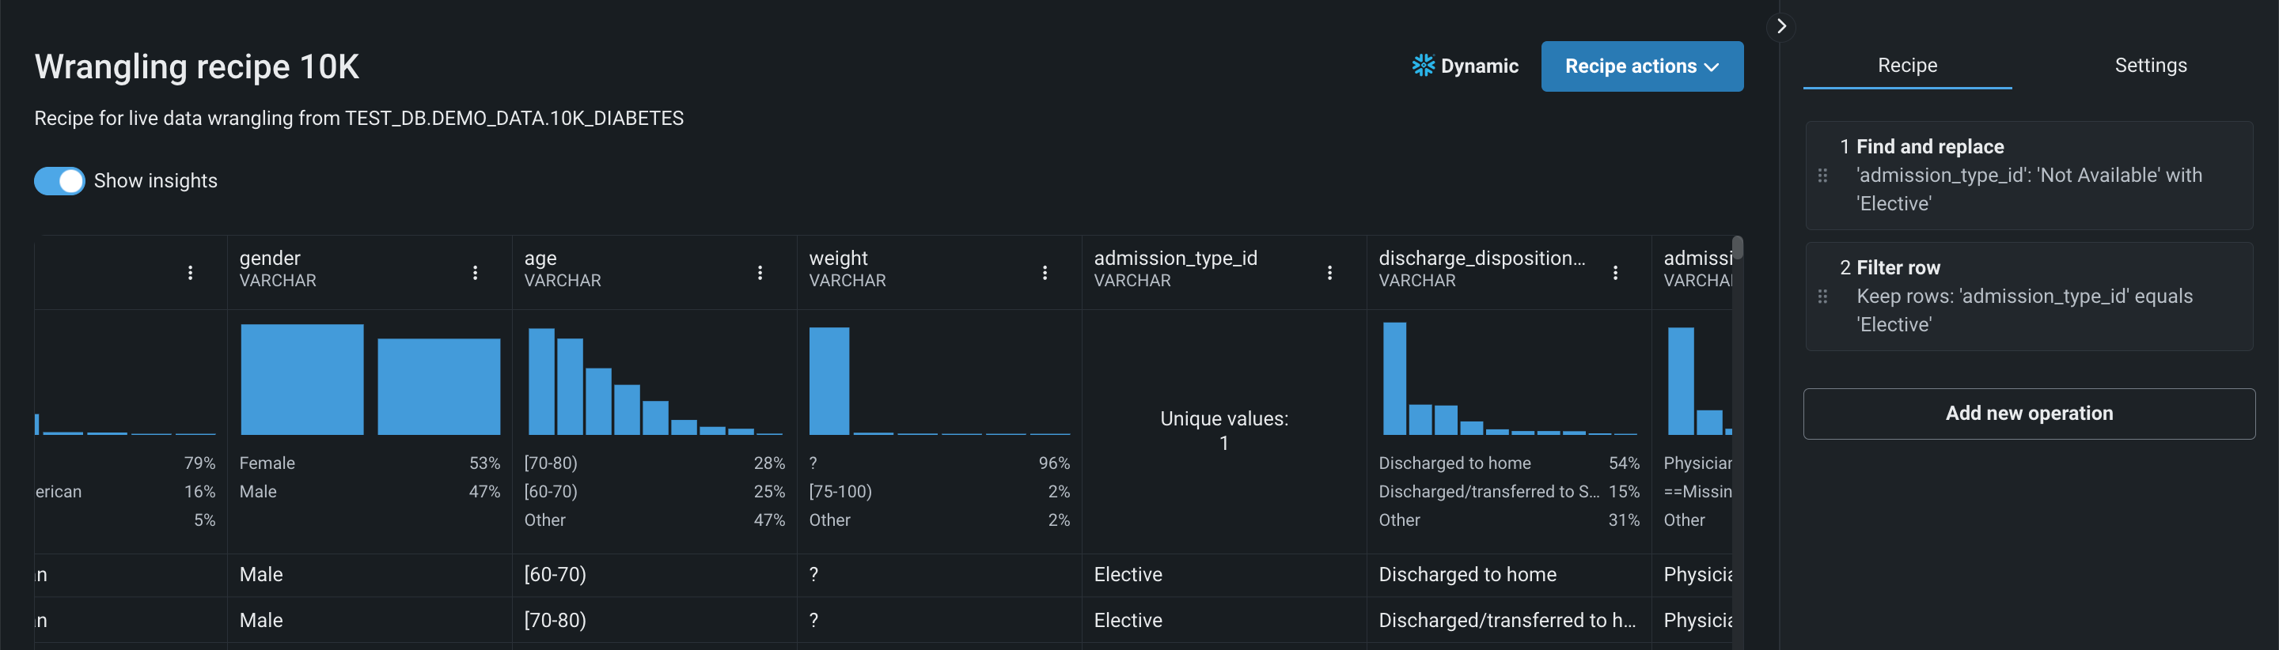This screenshot has height=650, width=2279.
Task: Open the weight column options menu
Action: [x=1045, y=272]
